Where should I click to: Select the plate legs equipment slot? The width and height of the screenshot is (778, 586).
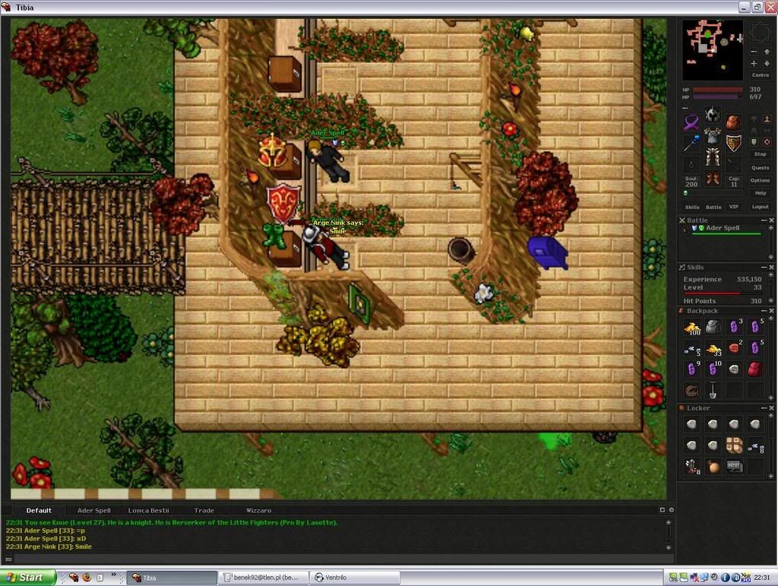(x=712, y=157)
